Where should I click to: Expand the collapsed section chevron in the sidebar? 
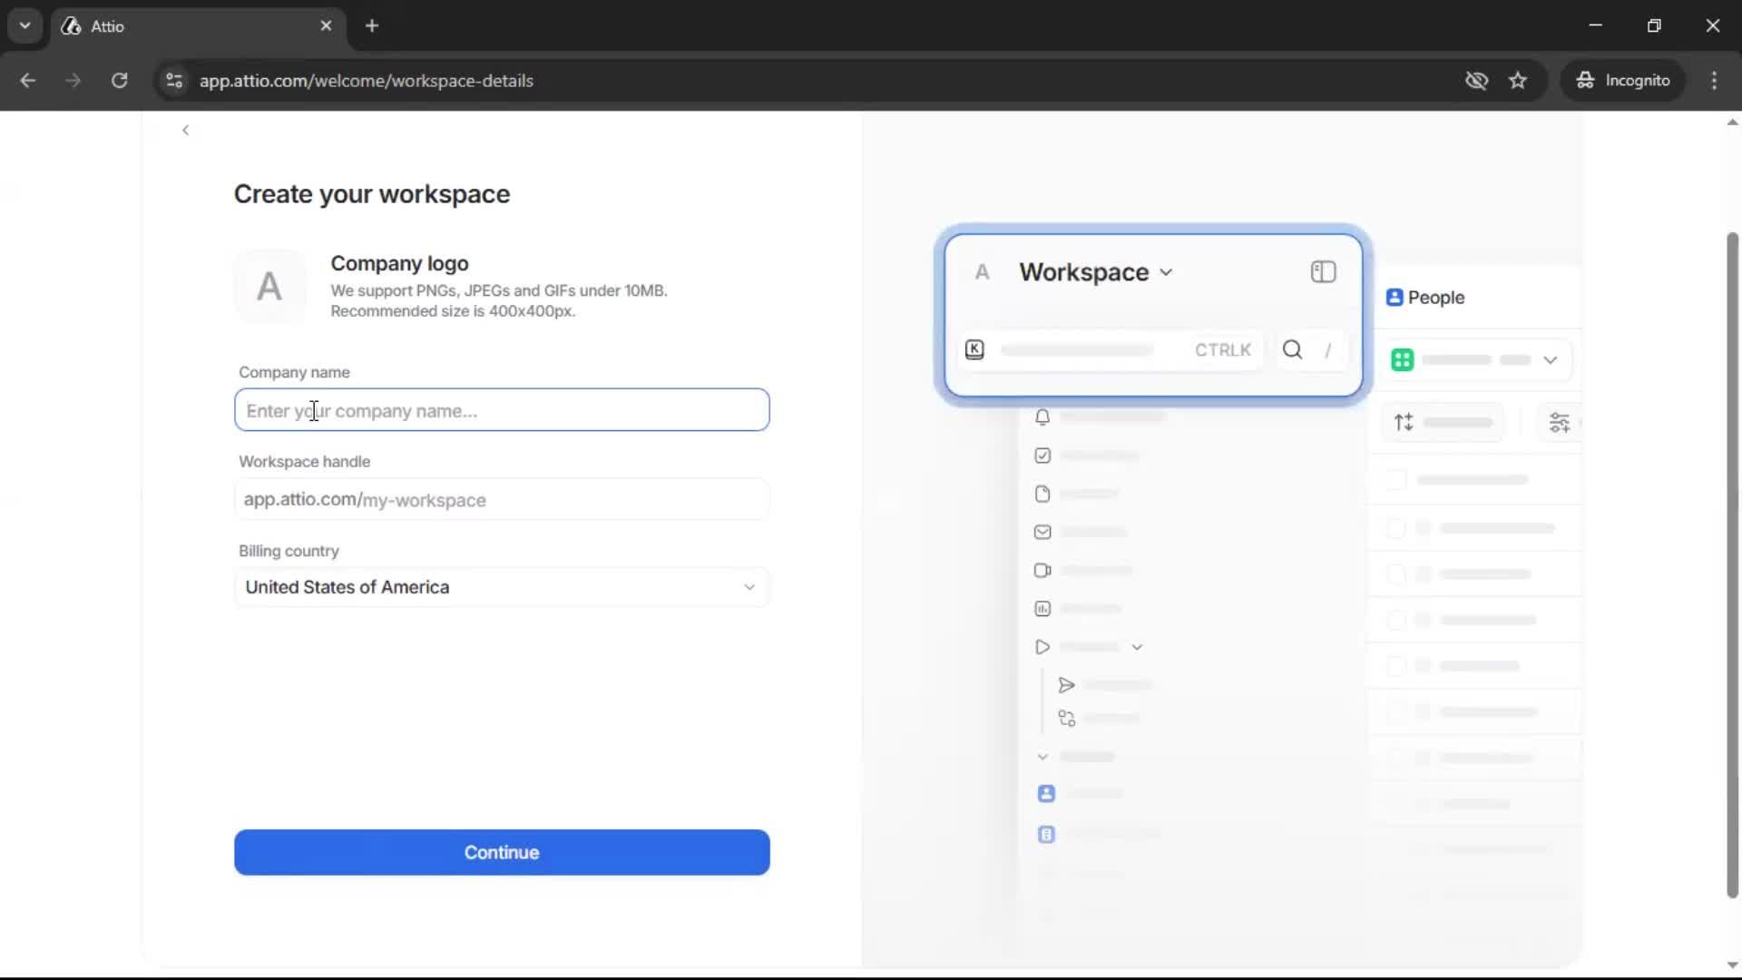tap(1042, 756)
